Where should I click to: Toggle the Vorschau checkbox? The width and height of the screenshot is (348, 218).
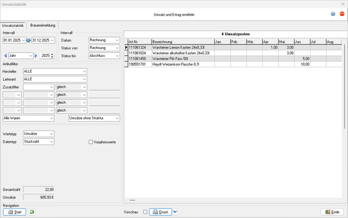pos(145,212)
